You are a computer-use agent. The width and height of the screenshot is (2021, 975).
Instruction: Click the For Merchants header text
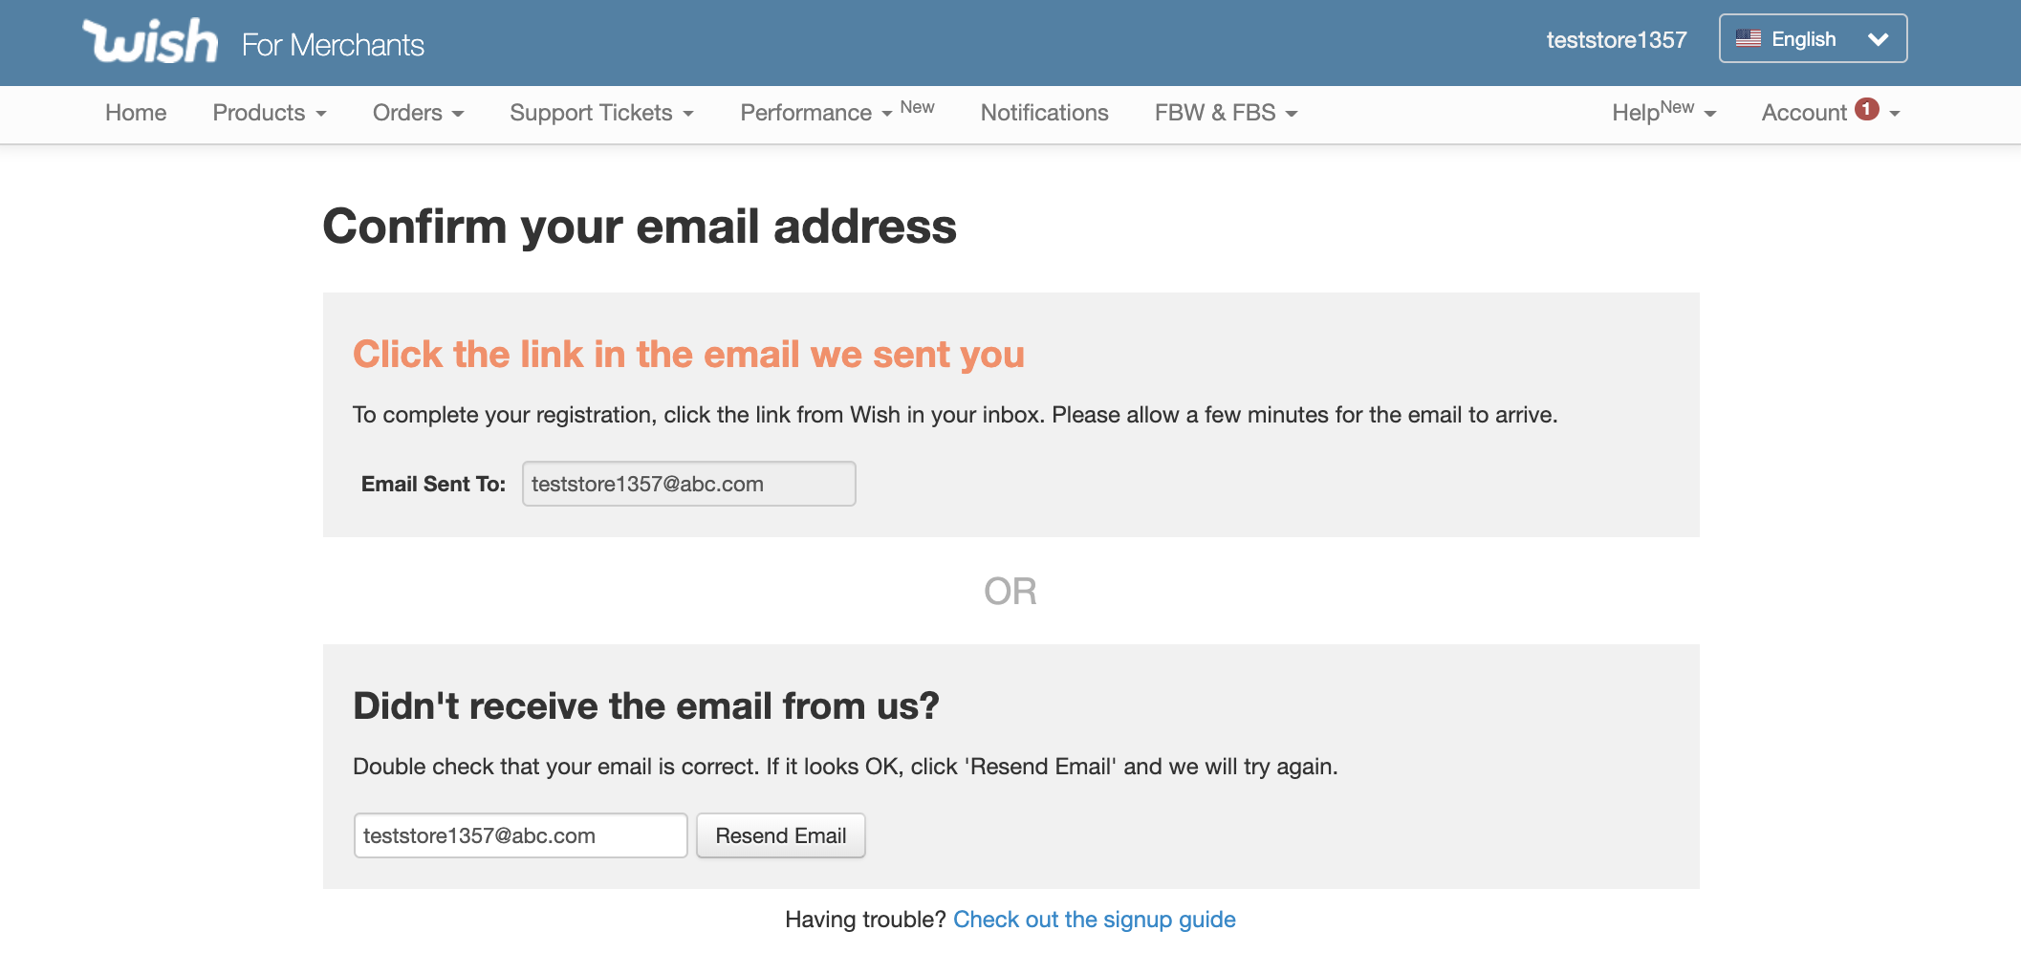333,45
